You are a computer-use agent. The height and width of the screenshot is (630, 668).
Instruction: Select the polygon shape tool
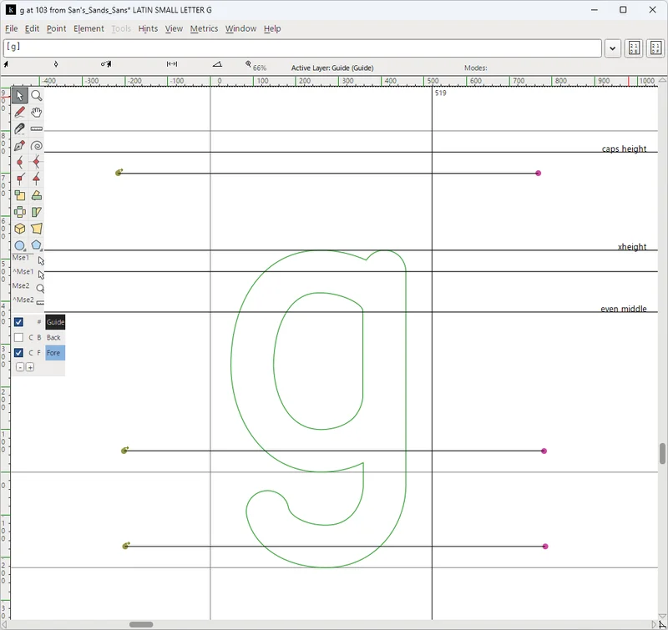click(x=37, y=245)
